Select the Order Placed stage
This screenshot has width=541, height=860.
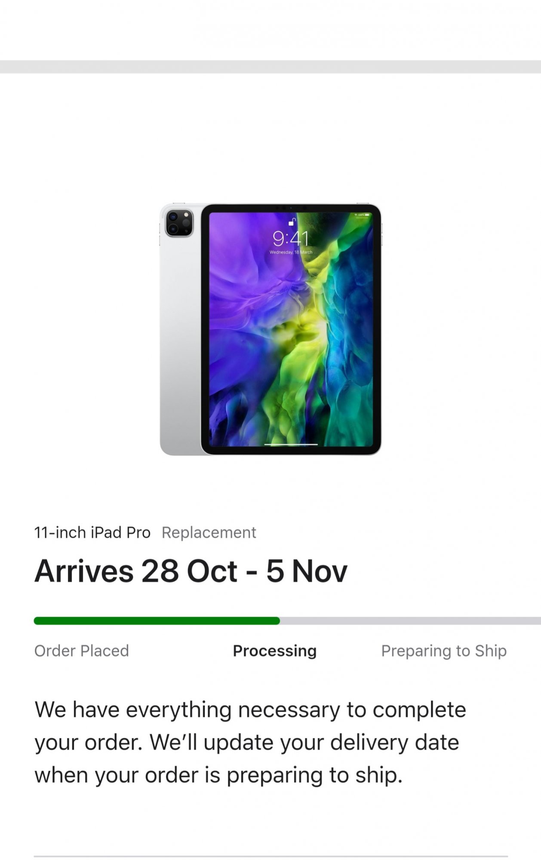(82, 651)
